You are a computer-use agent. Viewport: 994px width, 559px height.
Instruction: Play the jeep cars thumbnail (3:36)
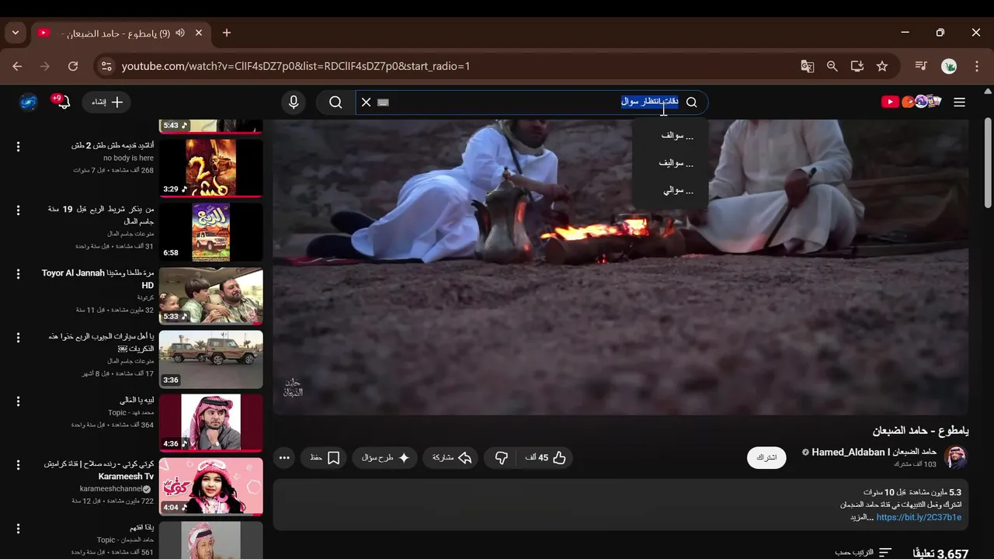point(211,359)
